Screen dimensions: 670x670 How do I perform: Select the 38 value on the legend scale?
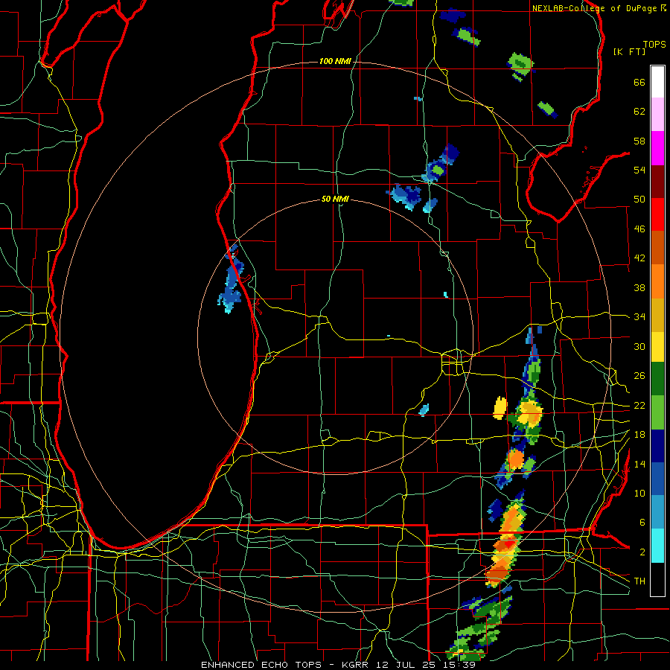click(639, 287)
